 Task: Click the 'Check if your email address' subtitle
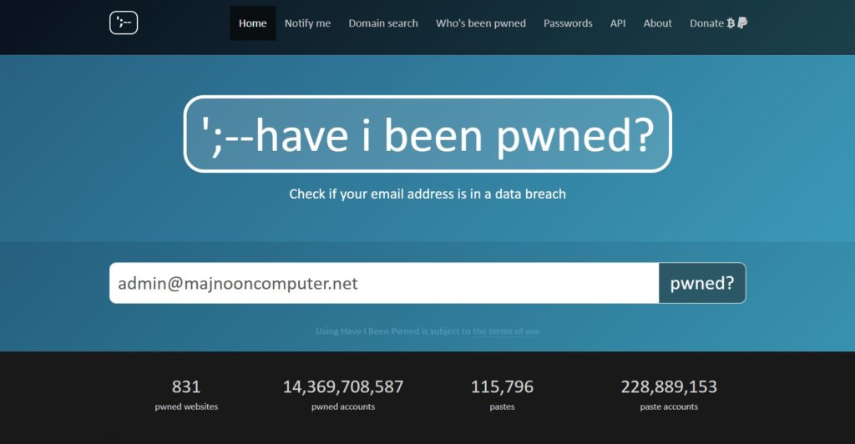(427, 194)
